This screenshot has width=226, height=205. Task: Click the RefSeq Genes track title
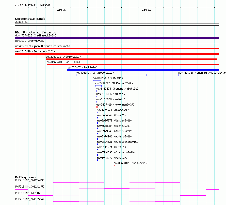(26, 177)
